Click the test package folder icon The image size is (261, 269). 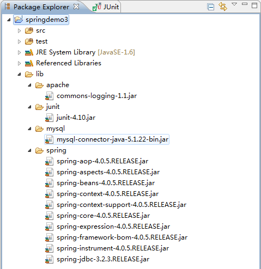(29, 41)
